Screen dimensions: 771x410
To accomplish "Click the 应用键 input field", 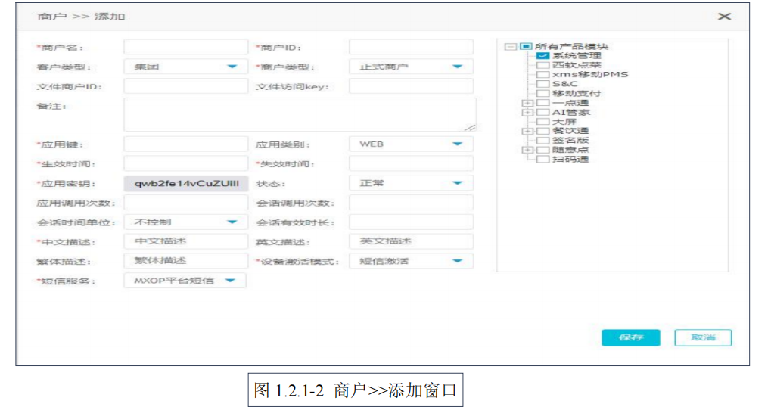I will tap(186, 144).
